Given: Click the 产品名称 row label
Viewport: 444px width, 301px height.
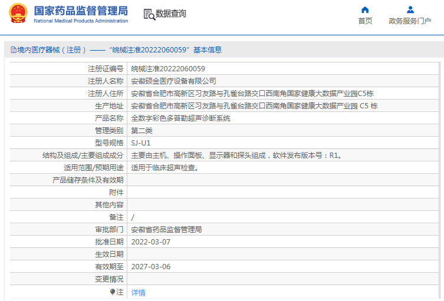Looking at the screenshot, I should (109, 118).
